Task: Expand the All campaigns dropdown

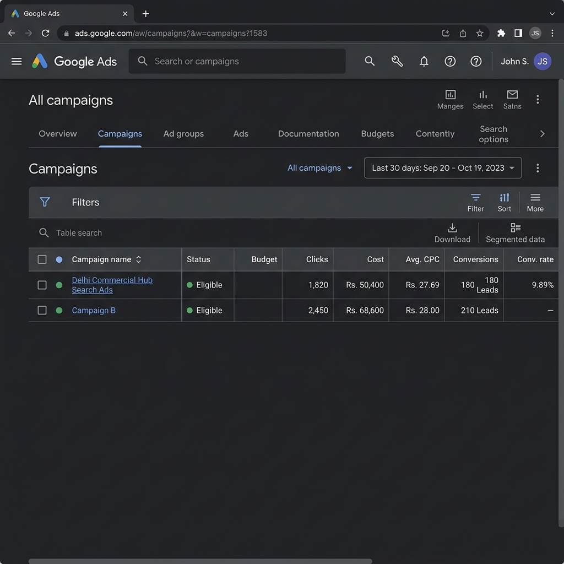Action: pos(319,168)
